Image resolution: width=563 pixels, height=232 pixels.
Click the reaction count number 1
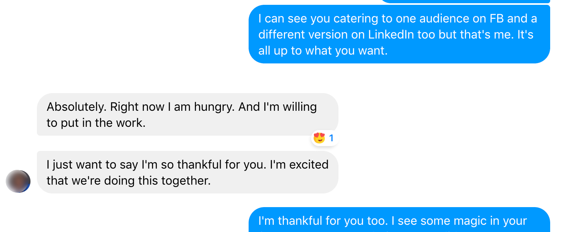point(331,138)
